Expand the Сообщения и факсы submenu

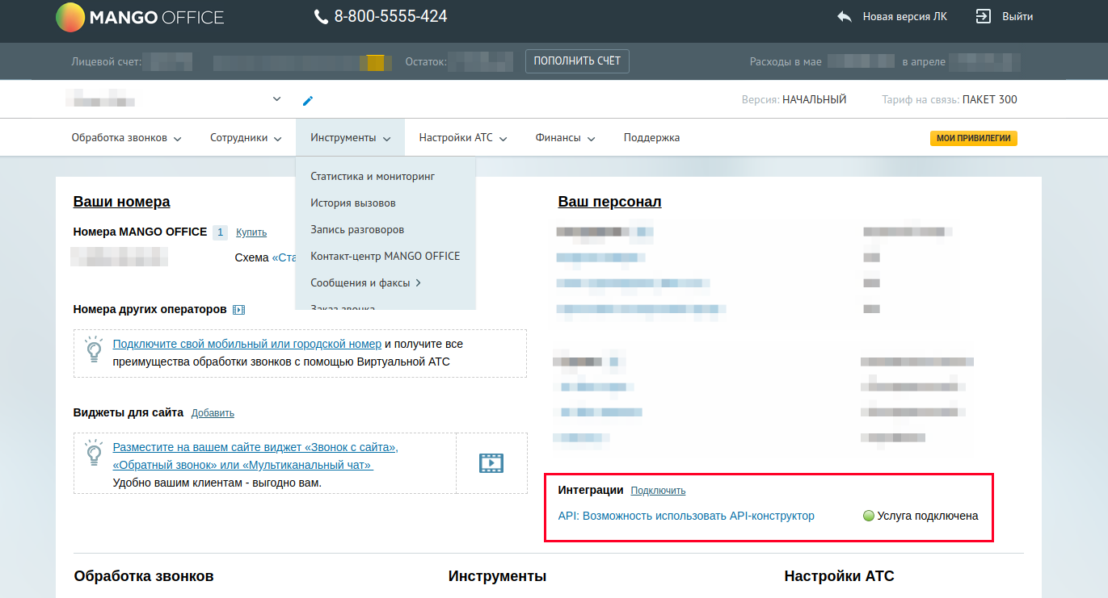click(x=366, y=282)
